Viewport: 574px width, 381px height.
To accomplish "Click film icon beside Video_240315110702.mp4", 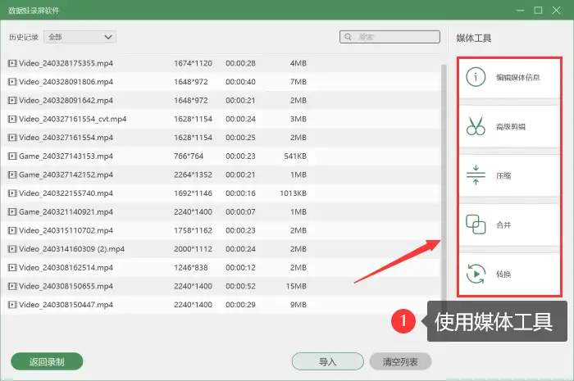I will [12, 230].
